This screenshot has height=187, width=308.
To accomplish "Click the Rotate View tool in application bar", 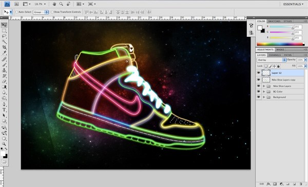I will [x=68, y=4].
